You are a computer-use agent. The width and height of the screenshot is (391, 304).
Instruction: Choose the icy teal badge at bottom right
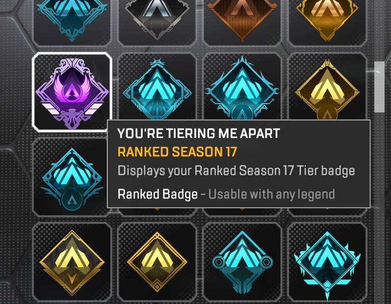point(327,262)
